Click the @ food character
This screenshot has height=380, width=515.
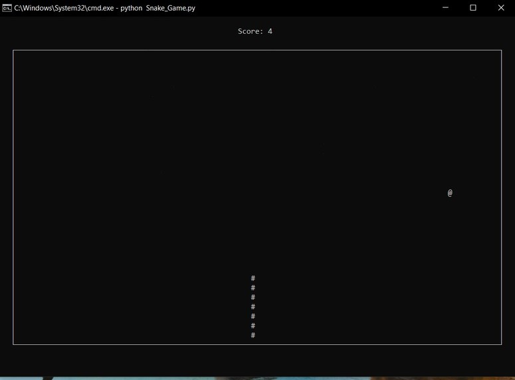click(450, 193)
